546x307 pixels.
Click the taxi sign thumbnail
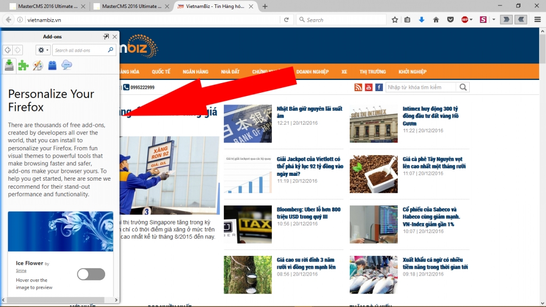click(x=247, y=224)
